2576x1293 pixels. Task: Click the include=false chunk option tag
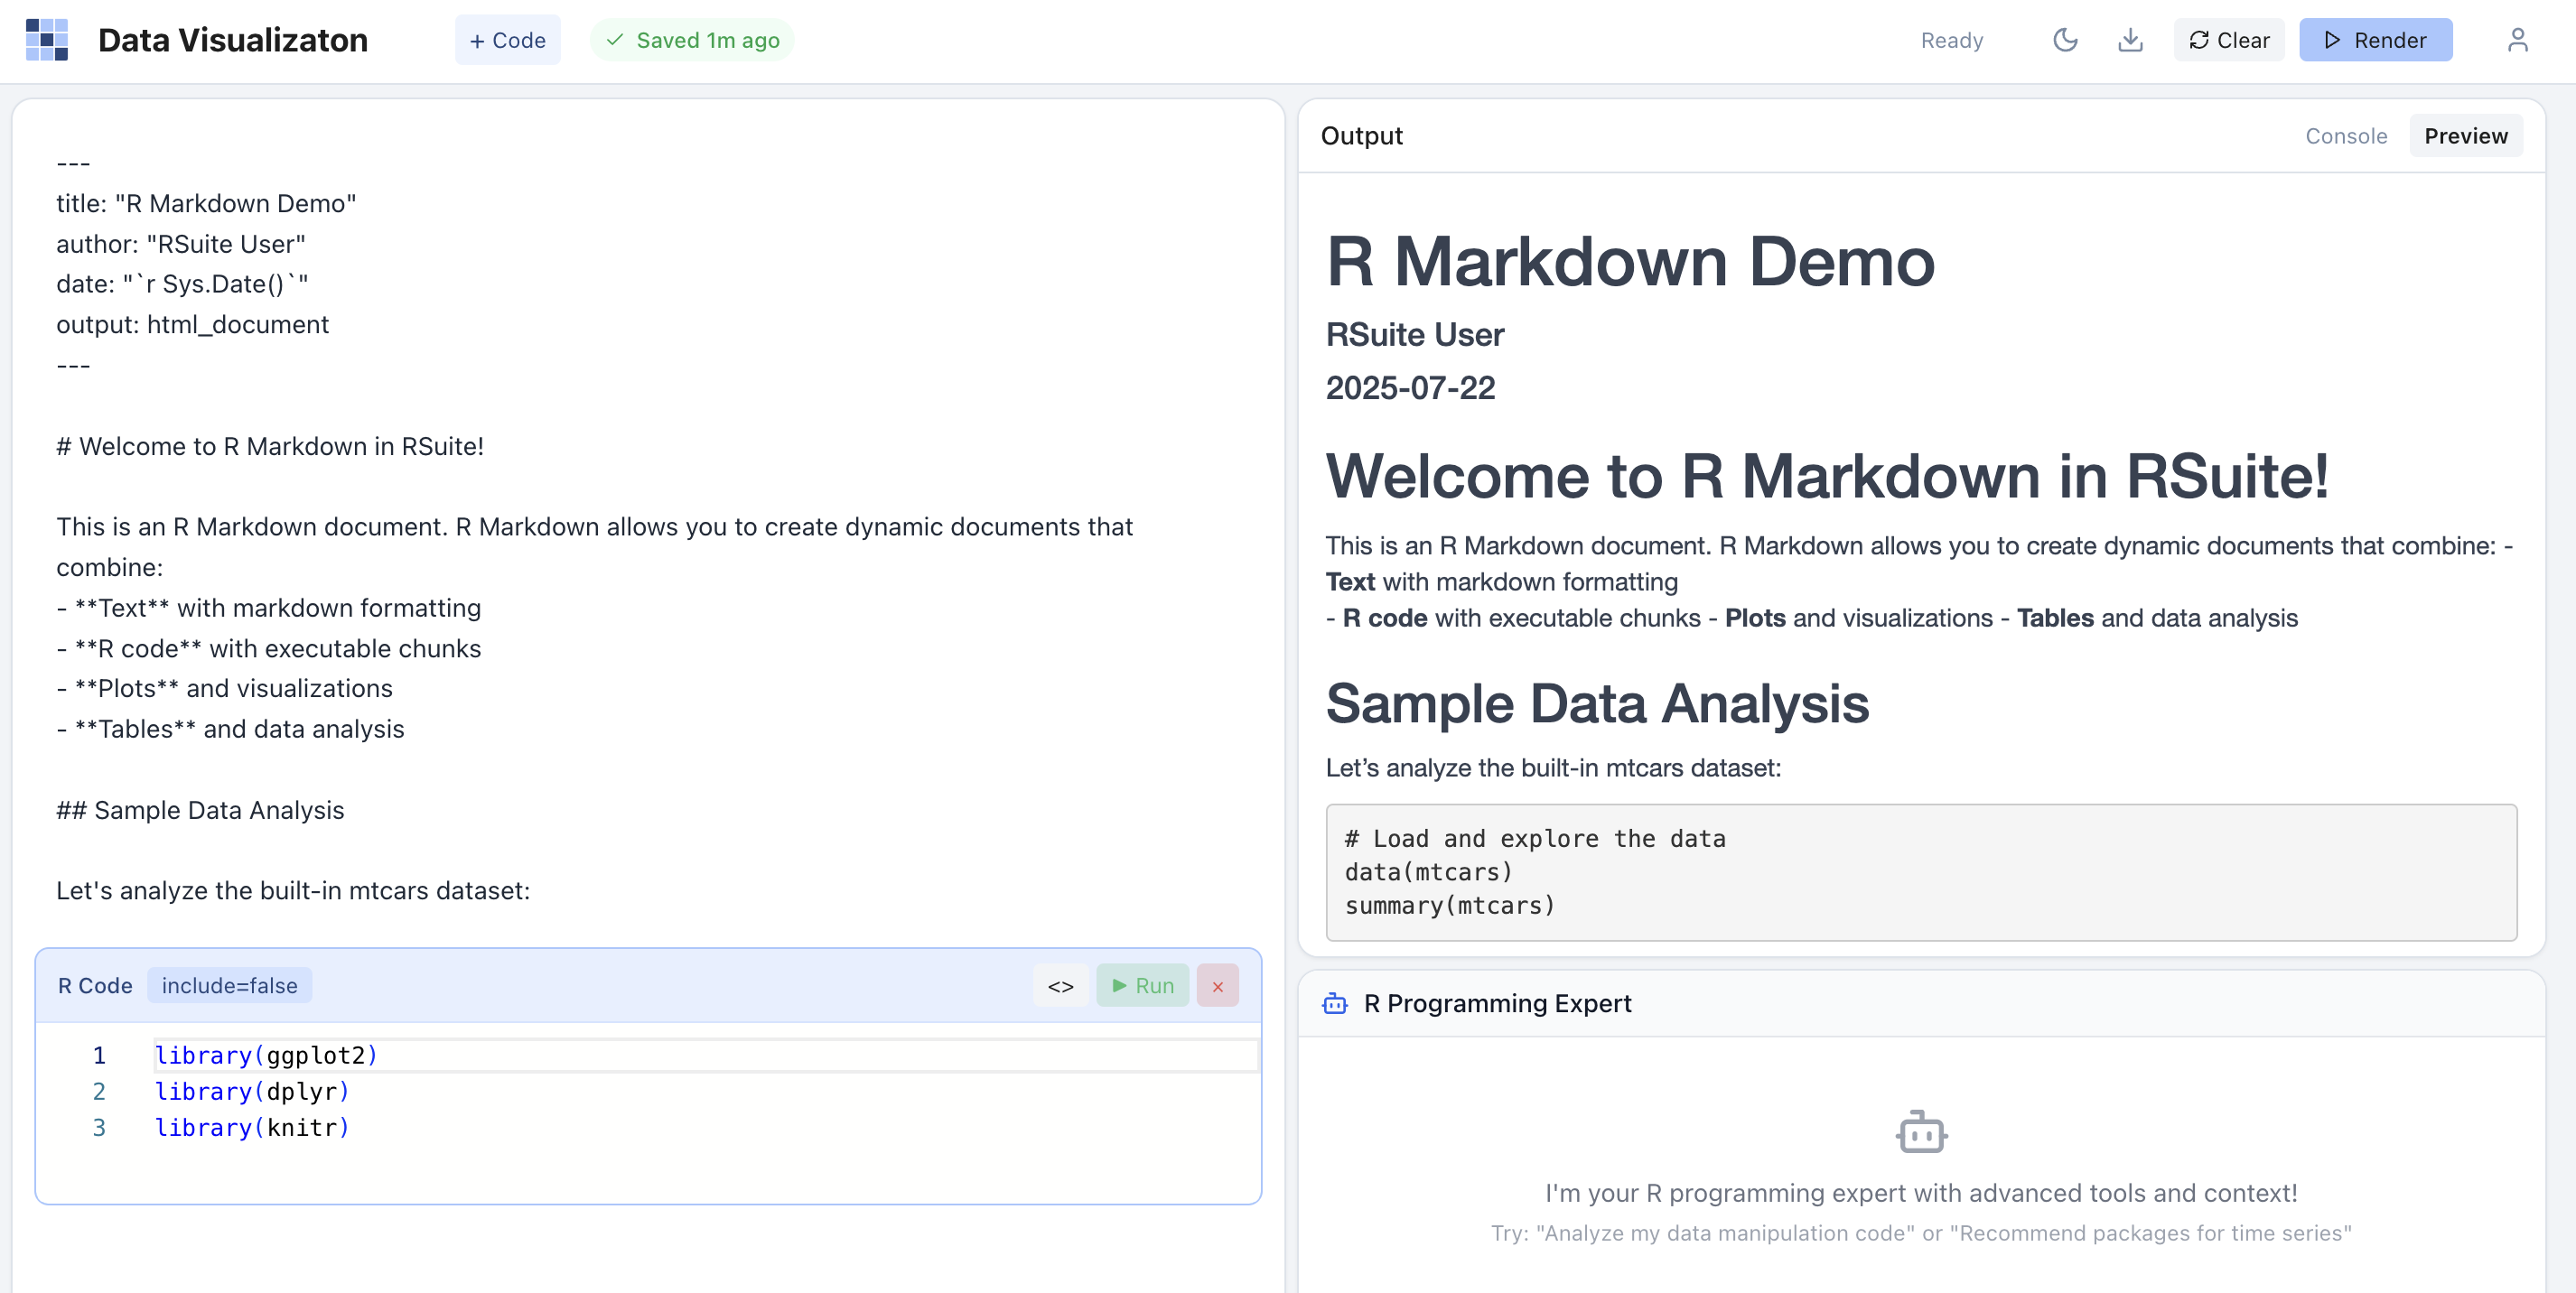(229, 985)
